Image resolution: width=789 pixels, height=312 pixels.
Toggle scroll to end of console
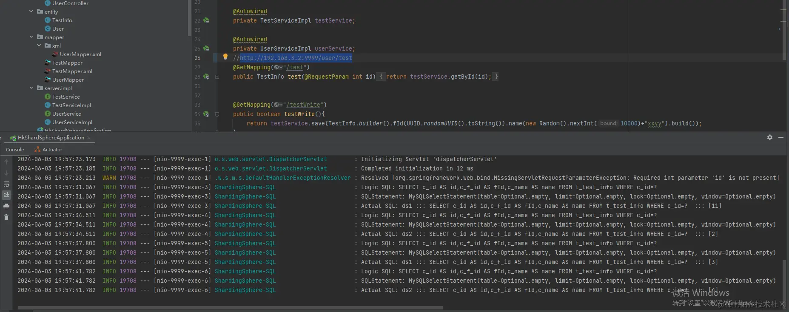pyautogui.click(x=6, y=195)
